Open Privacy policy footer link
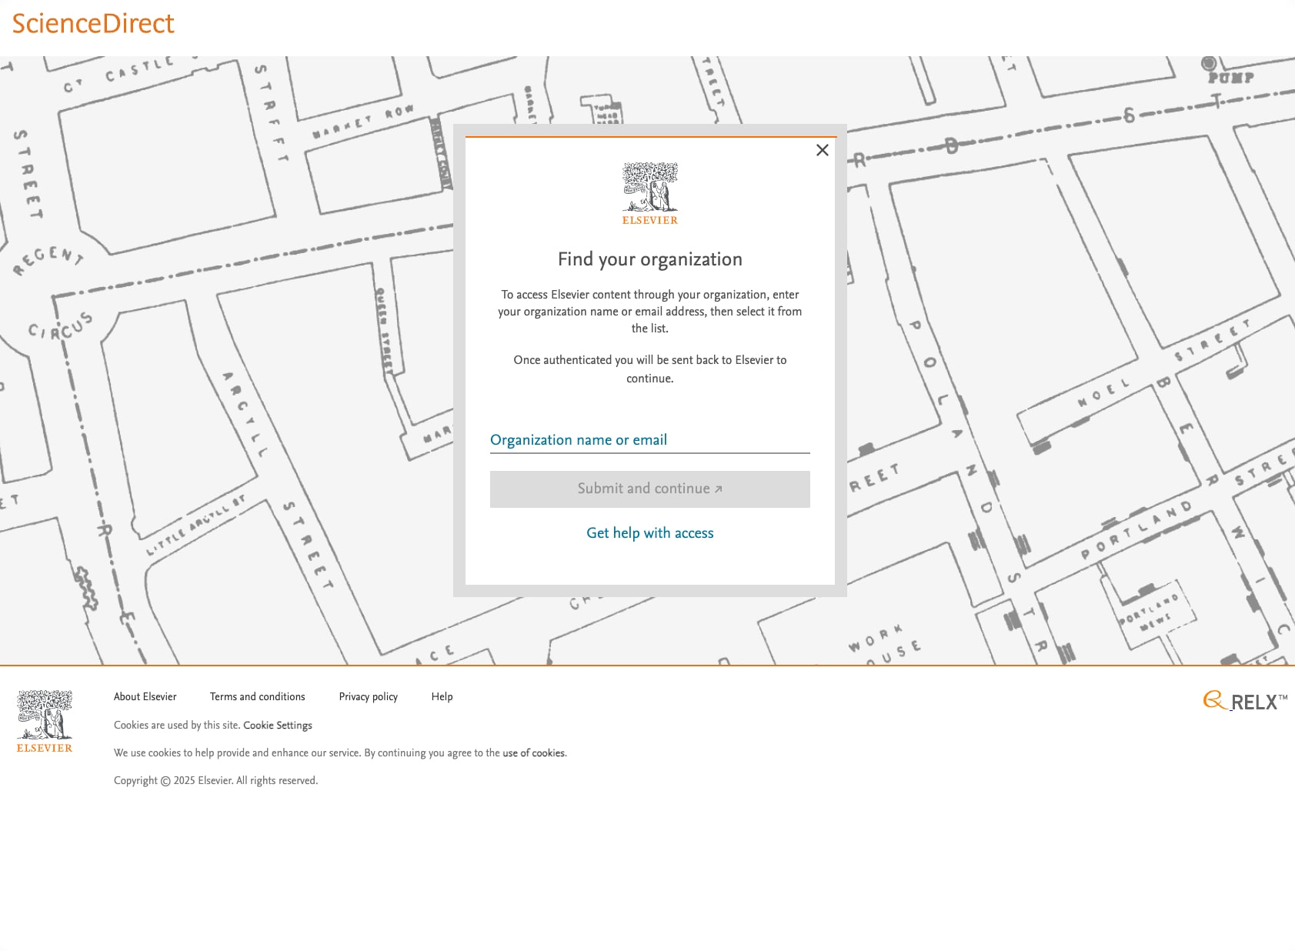1295x951 pixels. point(369,696)
